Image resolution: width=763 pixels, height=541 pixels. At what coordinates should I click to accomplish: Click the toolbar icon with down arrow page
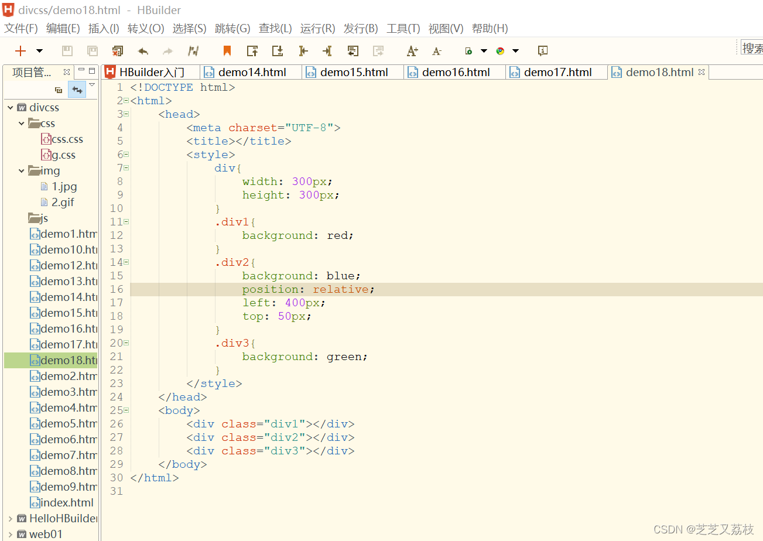coord(278,51)
